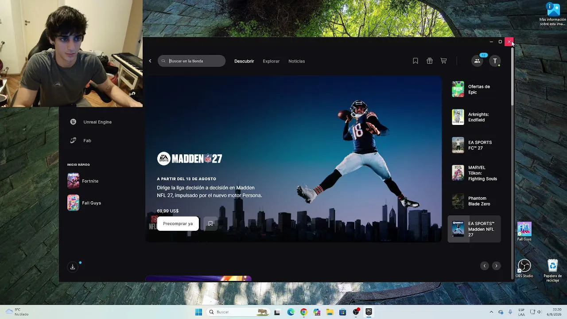Open Papelera de reciclaje desktop icon

click(552, 270)
